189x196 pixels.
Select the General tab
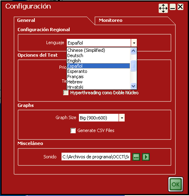pos(26,20)
